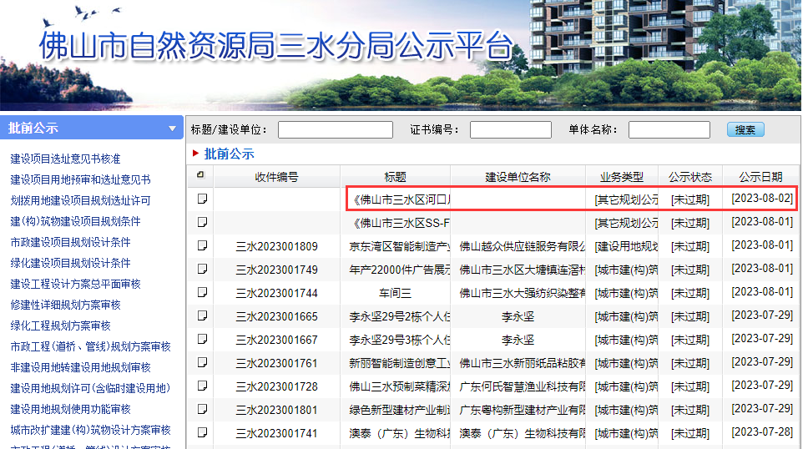Open title 车间三 entry
This screenshot has width=808, height=449.
[396, 293]
